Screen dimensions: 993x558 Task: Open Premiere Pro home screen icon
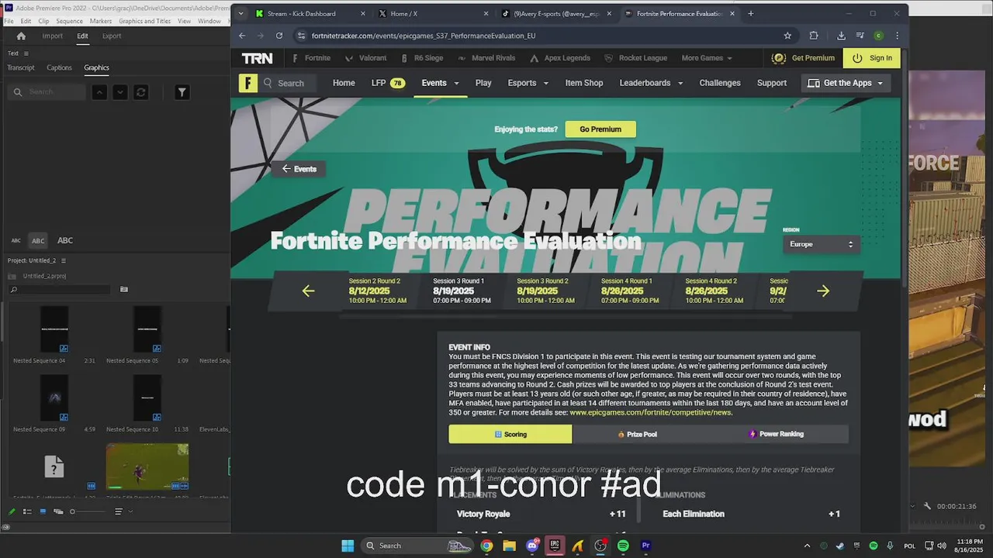pos(21,36)
